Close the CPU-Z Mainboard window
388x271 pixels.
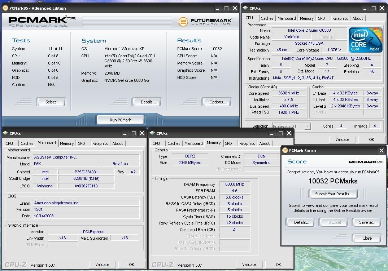(x=142, y=133)
